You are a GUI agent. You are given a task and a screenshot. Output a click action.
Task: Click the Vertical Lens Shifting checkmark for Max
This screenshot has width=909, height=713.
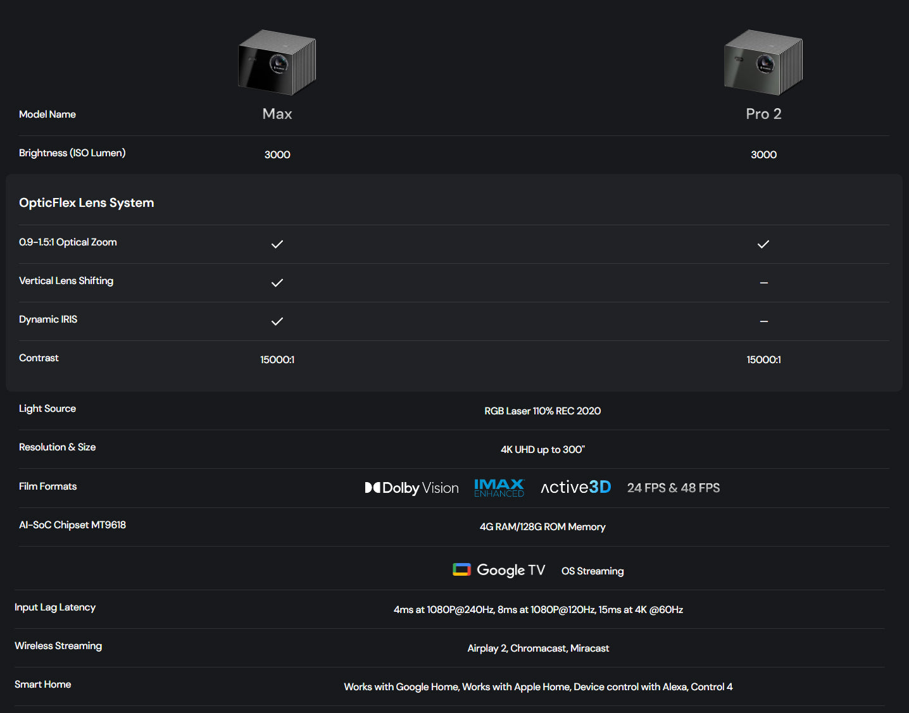[277, 283]
